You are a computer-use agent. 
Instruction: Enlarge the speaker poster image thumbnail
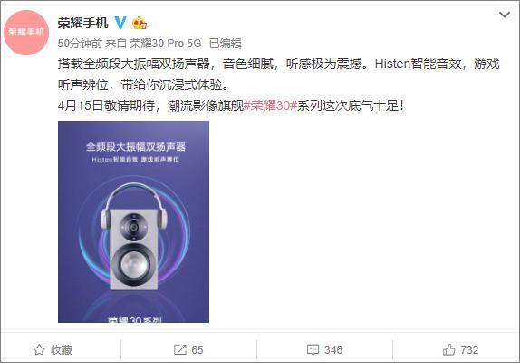pyautogui.click(x=133, y=221)
